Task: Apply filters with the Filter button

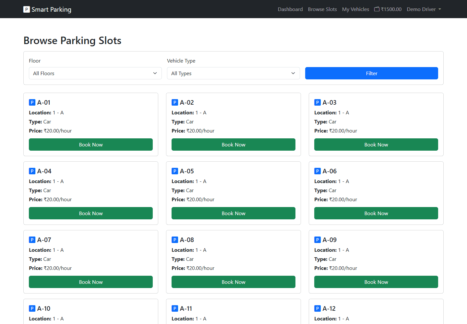Action: (372, 73)
